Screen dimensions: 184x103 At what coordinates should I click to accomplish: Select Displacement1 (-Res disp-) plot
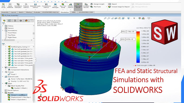pyautogui.click(x=19, y=97)
